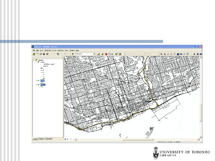Select the Zoom In magnifier tool

[x=161, y=54]
